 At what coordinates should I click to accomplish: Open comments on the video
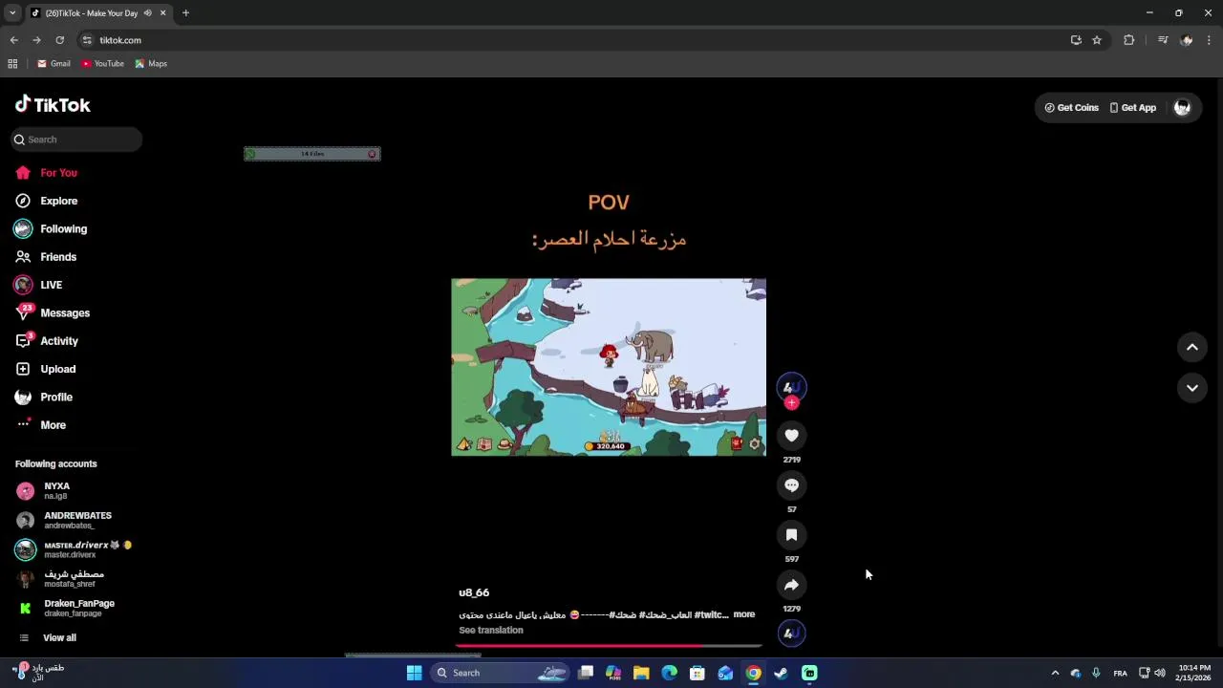(791, 485)
